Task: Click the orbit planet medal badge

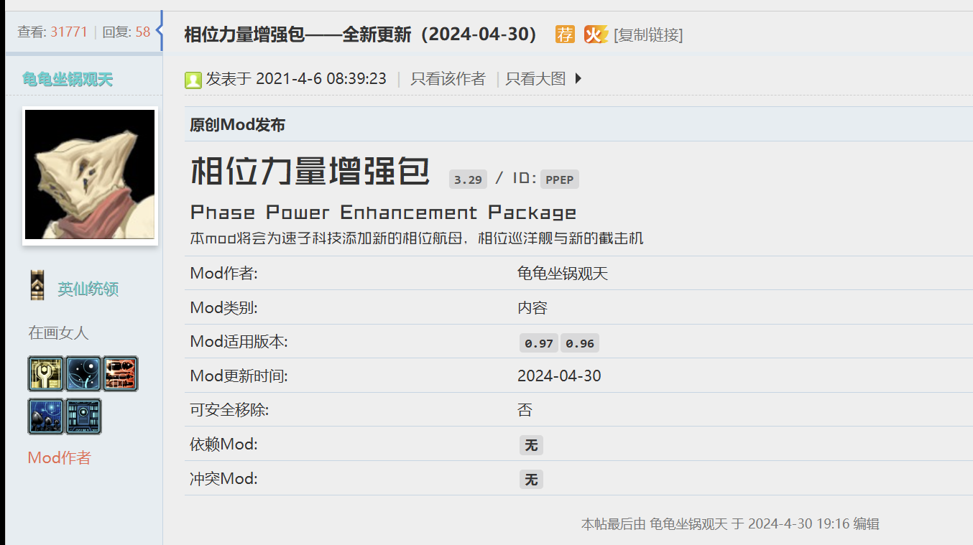Action: [x=83, y=374]
